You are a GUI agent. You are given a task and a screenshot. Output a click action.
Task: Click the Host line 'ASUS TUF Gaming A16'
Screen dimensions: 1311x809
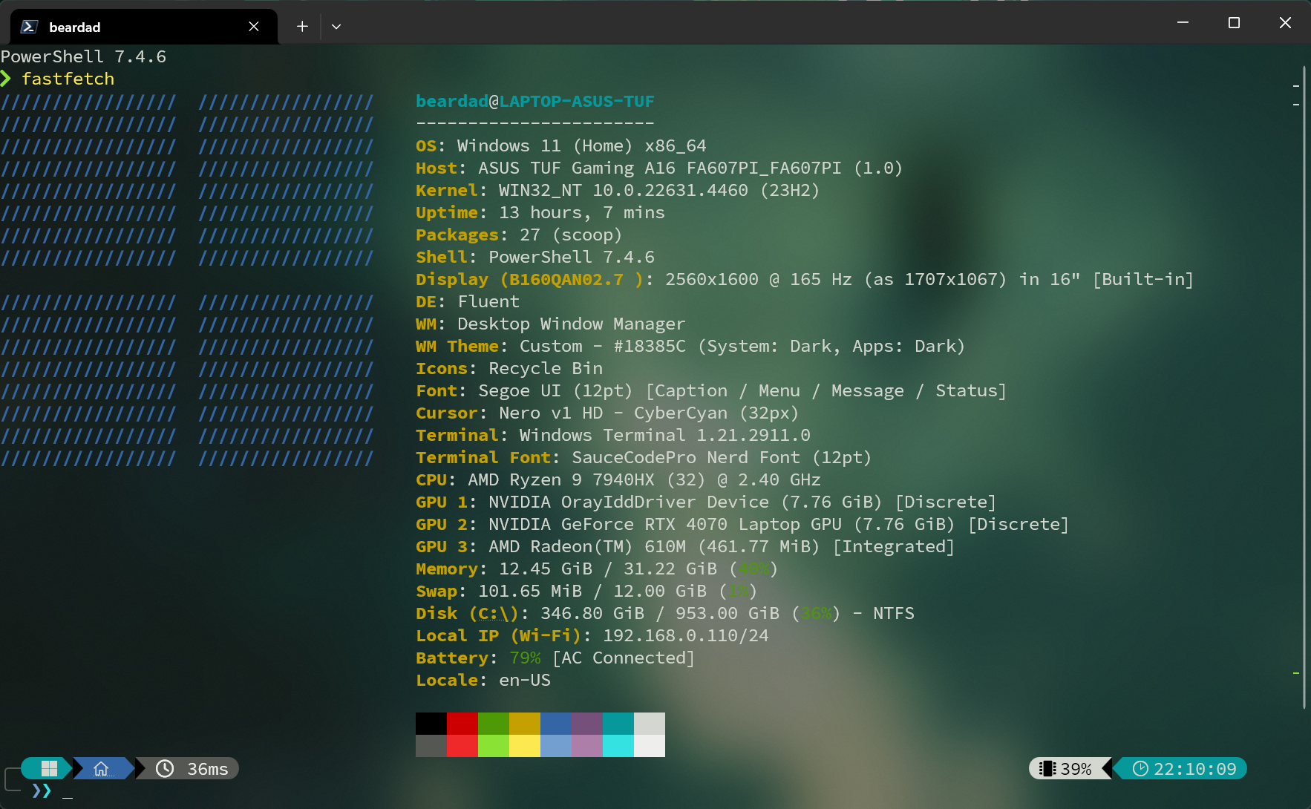pos(659,168)
